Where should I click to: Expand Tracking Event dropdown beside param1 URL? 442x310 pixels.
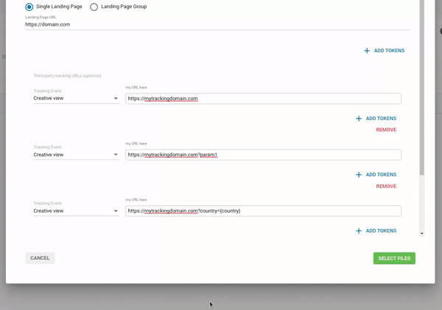pyautogui.click(x=76, y=155)
